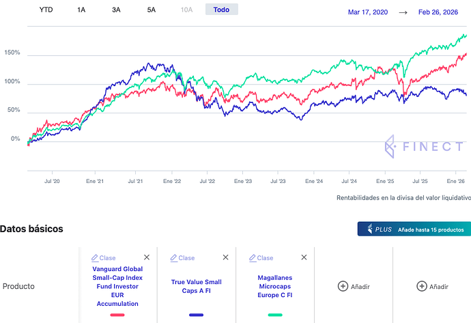471x323 pixels.
Task: Open Magallanes Microcaps Europe C FI link
Action: (275, 286)
